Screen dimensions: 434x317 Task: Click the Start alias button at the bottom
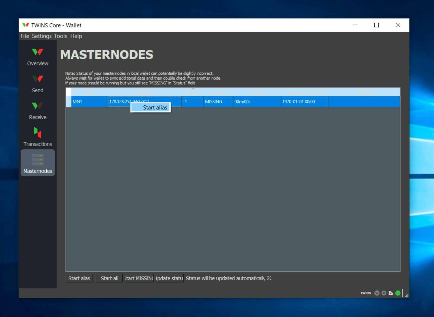click(x=79, y=278)
